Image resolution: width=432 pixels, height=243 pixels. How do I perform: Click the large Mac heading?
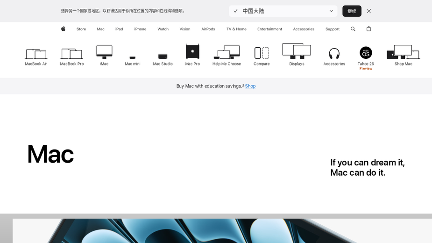[50, 154]
